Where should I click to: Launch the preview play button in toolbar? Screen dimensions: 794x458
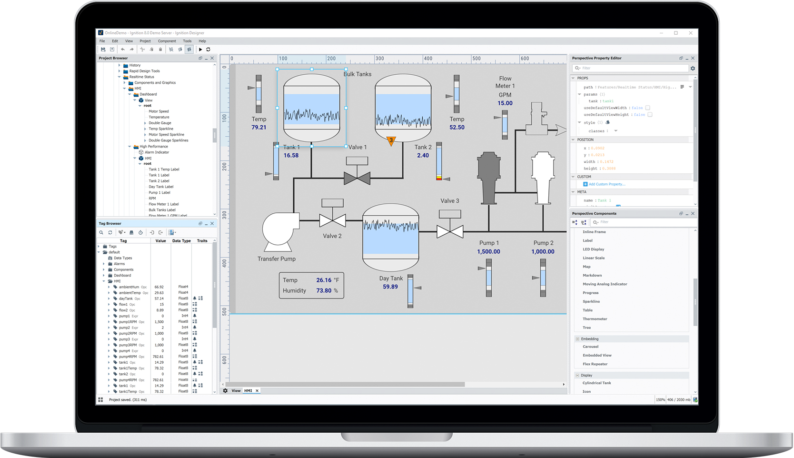coord(200,49)
